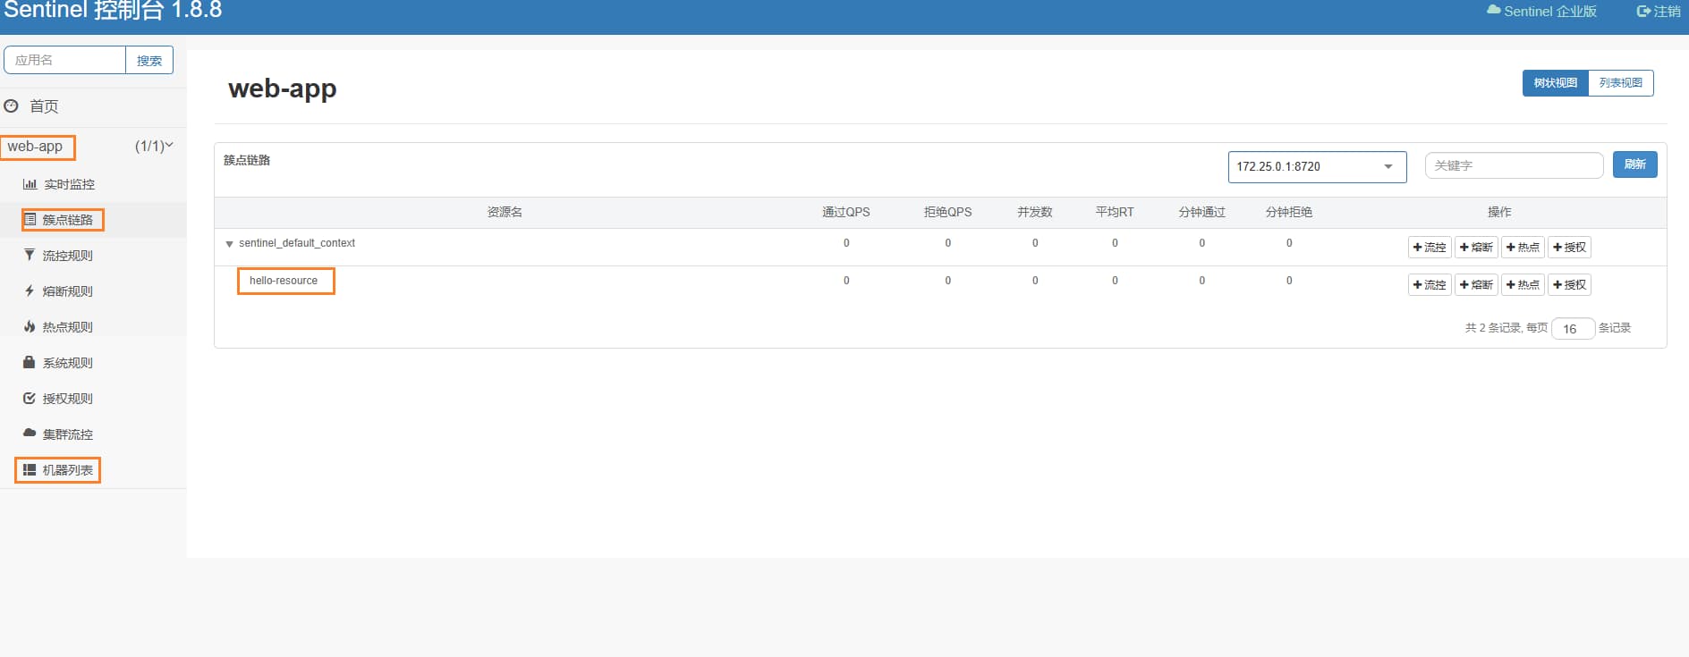Click the check-square icon for 授权规则
1689x657 pixels.
[30, 398]
